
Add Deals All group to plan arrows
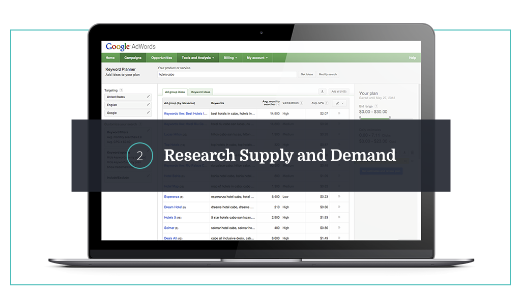tap(339, 238)
